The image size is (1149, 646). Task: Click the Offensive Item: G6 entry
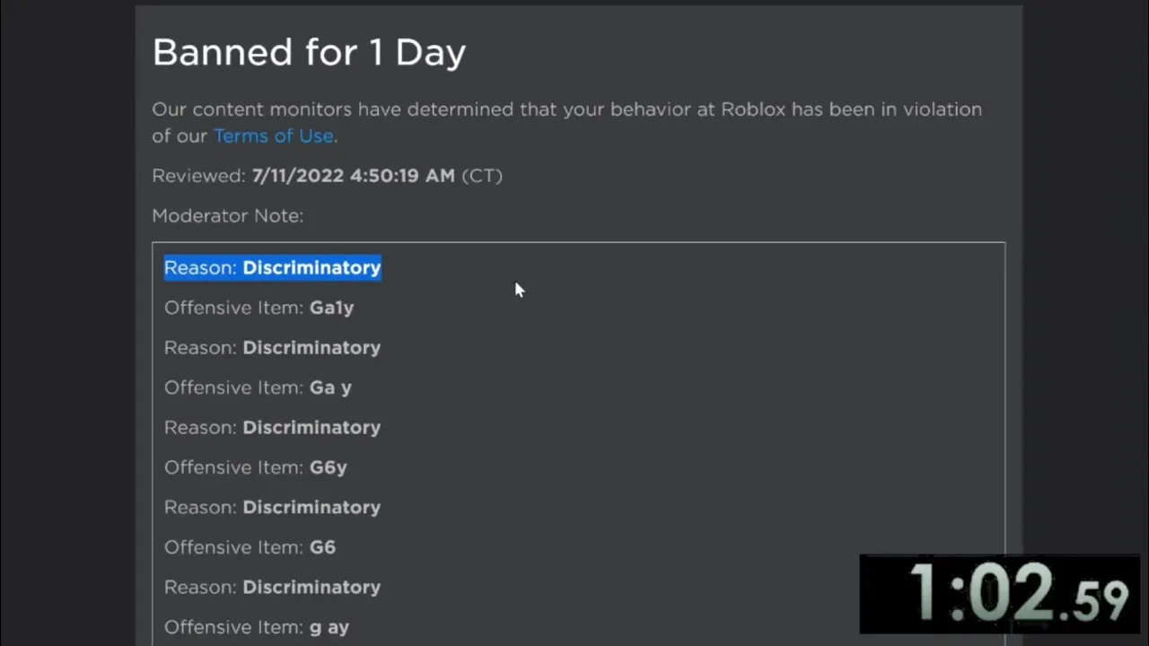250,547
